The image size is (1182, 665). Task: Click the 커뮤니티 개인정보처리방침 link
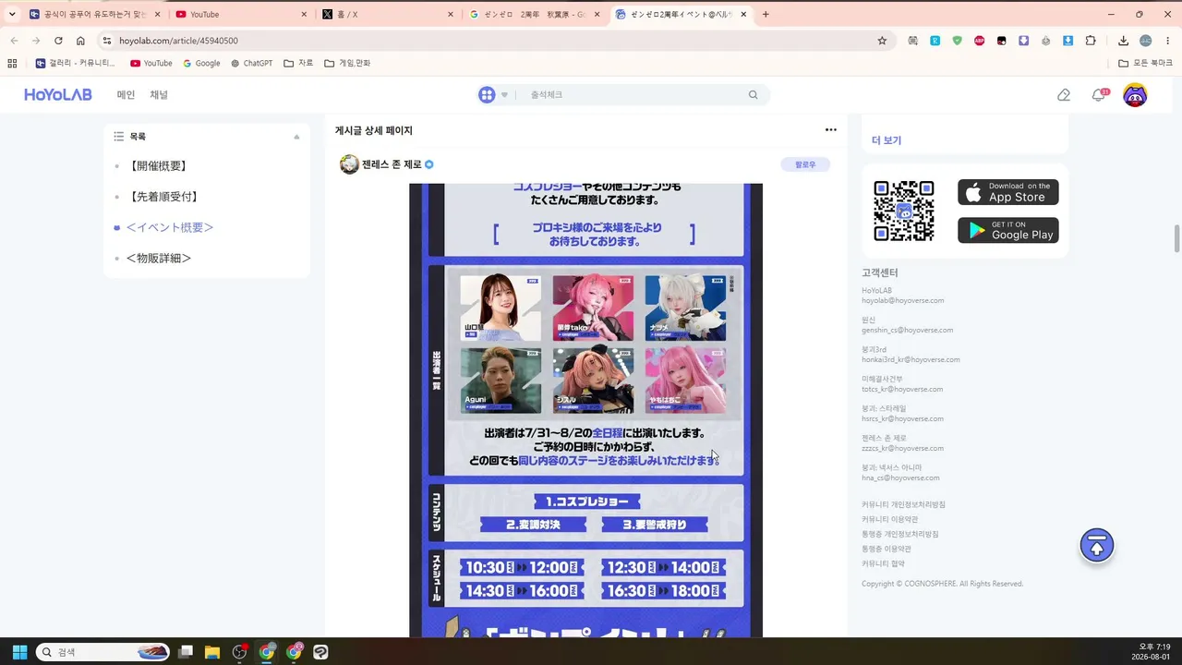pyautogui.click(x=903, y=504)
